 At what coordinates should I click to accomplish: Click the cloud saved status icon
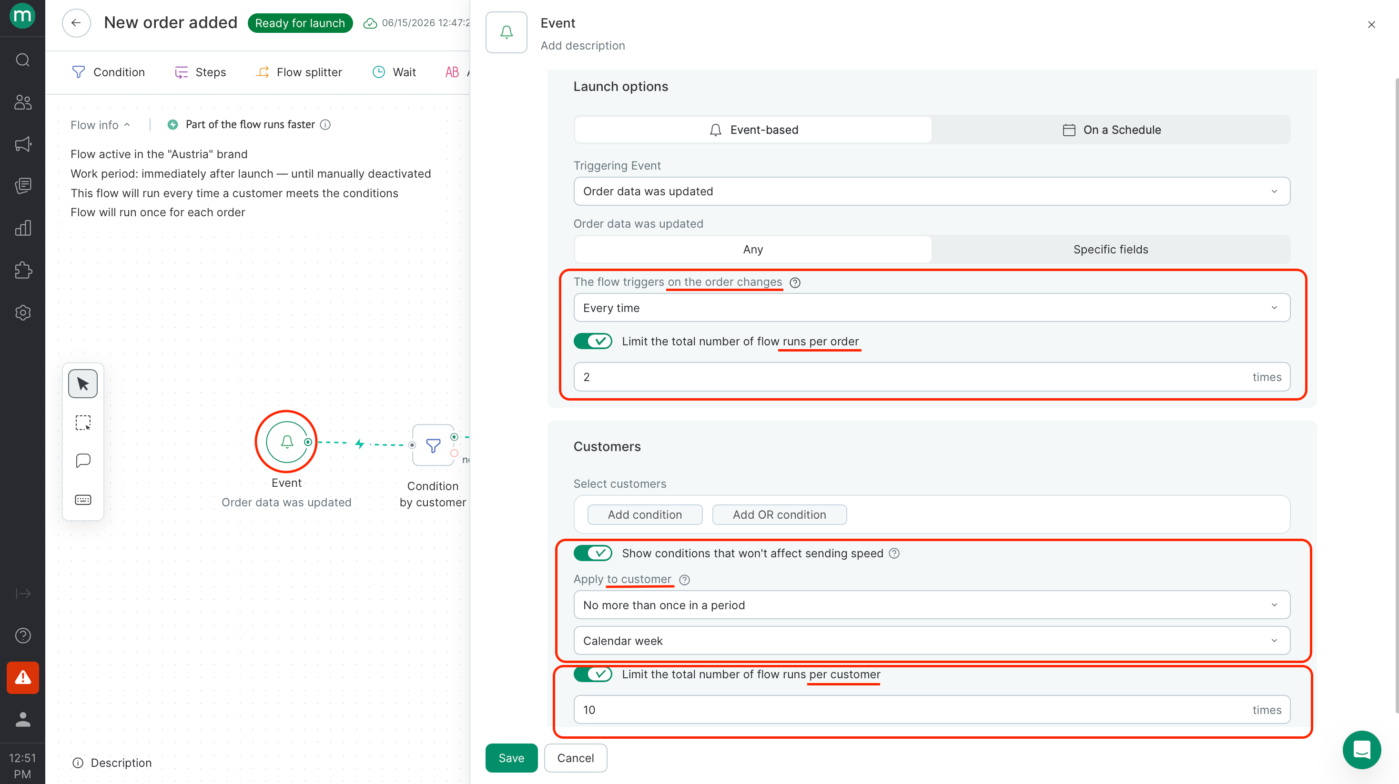(370, 23)
